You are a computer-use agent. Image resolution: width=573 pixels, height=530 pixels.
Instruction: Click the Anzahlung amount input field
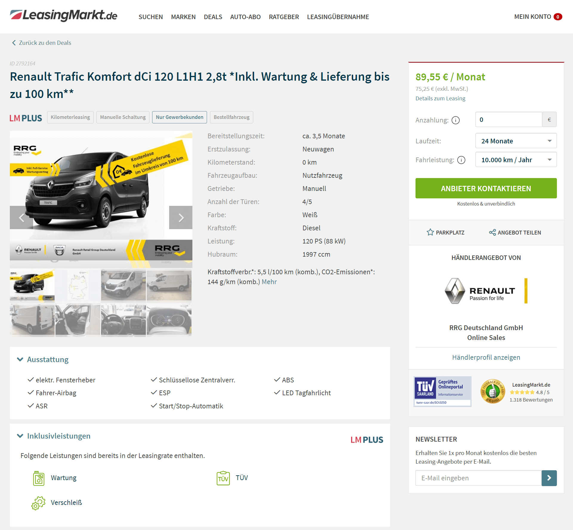point(509,120)
